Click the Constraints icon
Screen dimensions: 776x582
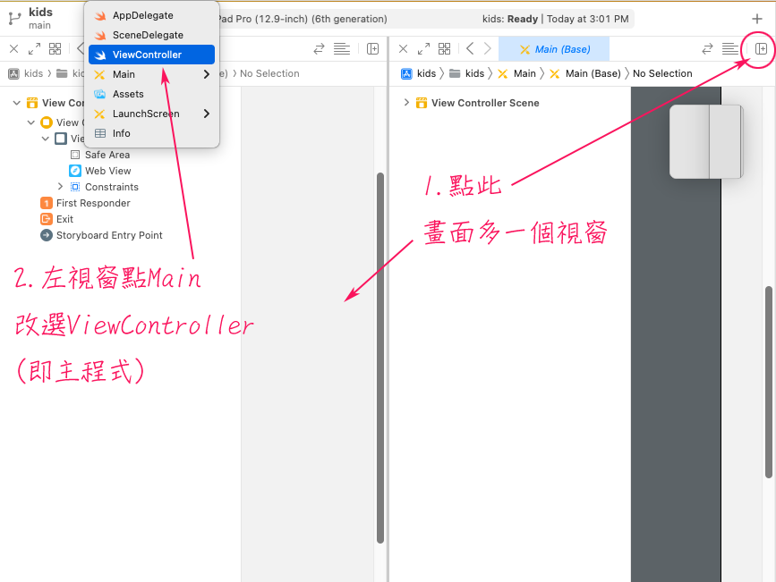tap(75, 187)
